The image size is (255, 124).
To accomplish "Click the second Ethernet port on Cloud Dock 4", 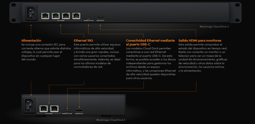I will tap(55, 16).
